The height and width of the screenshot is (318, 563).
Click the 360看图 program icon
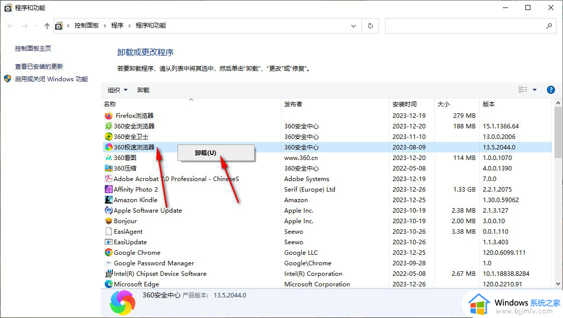click(108, 157)
